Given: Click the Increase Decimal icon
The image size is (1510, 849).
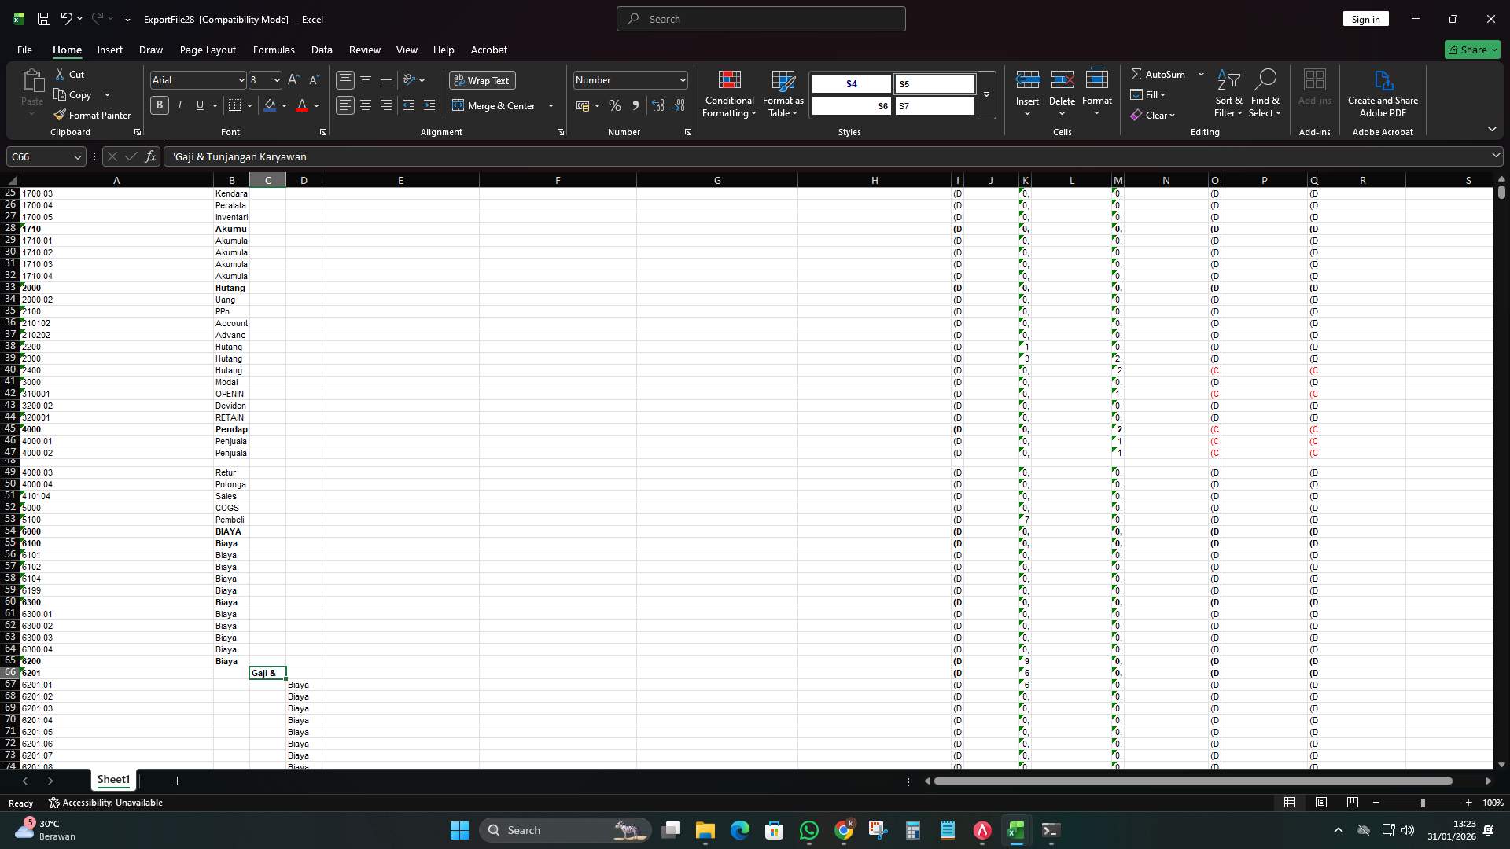Looking at the screenshot, I should pos(658,105).
